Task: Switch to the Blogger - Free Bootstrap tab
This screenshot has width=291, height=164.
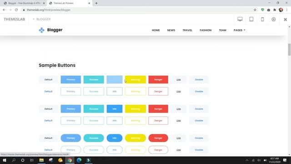Action: 24,3
